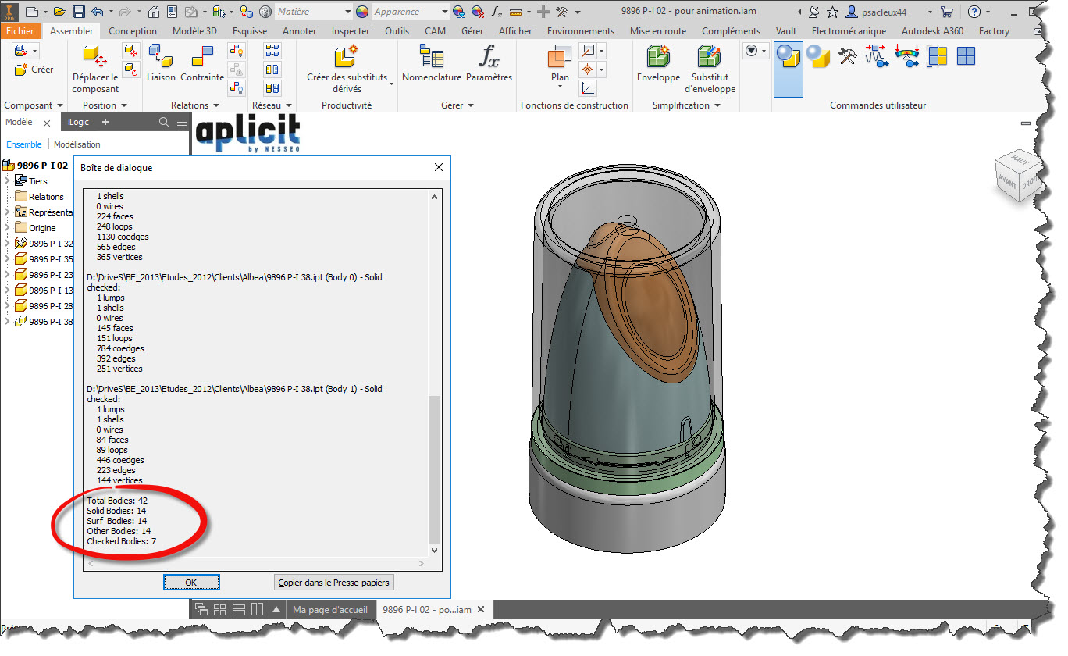Select the Contrainte constraint tool

coord(202,58)
